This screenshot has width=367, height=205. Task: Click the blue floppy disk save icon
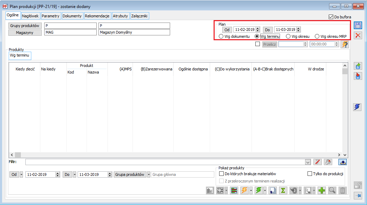[x=358, y=25]
